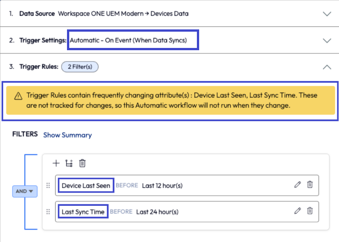
Task: Delete the Device Last Seen filter
Action: coord(310,185)
